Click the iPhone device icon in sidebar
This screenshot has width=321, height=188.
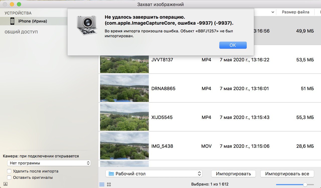pos(12,21)
